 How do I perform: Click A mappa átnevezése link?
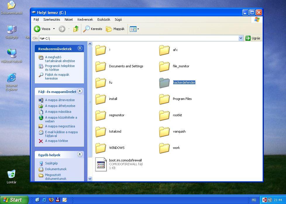60,100
